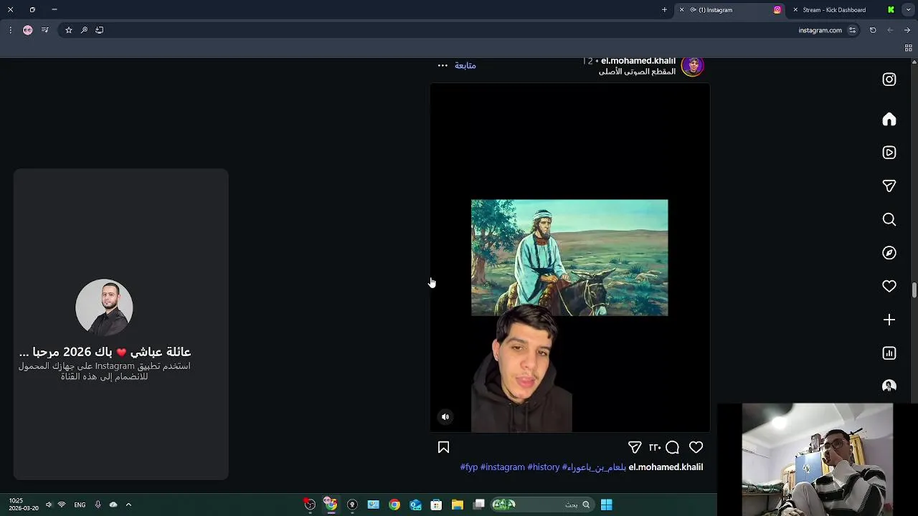
Task: Open the #history hashtag
Action: point(544,467)
